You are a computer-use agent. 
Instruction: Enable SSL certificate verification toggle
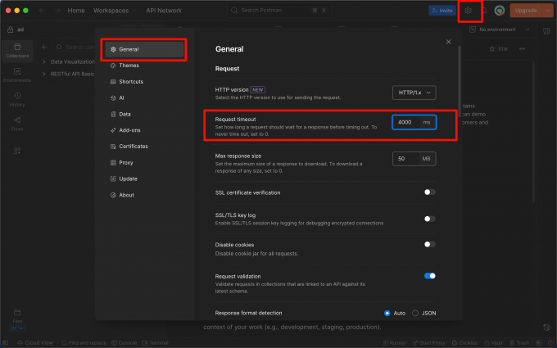(429, 192)
